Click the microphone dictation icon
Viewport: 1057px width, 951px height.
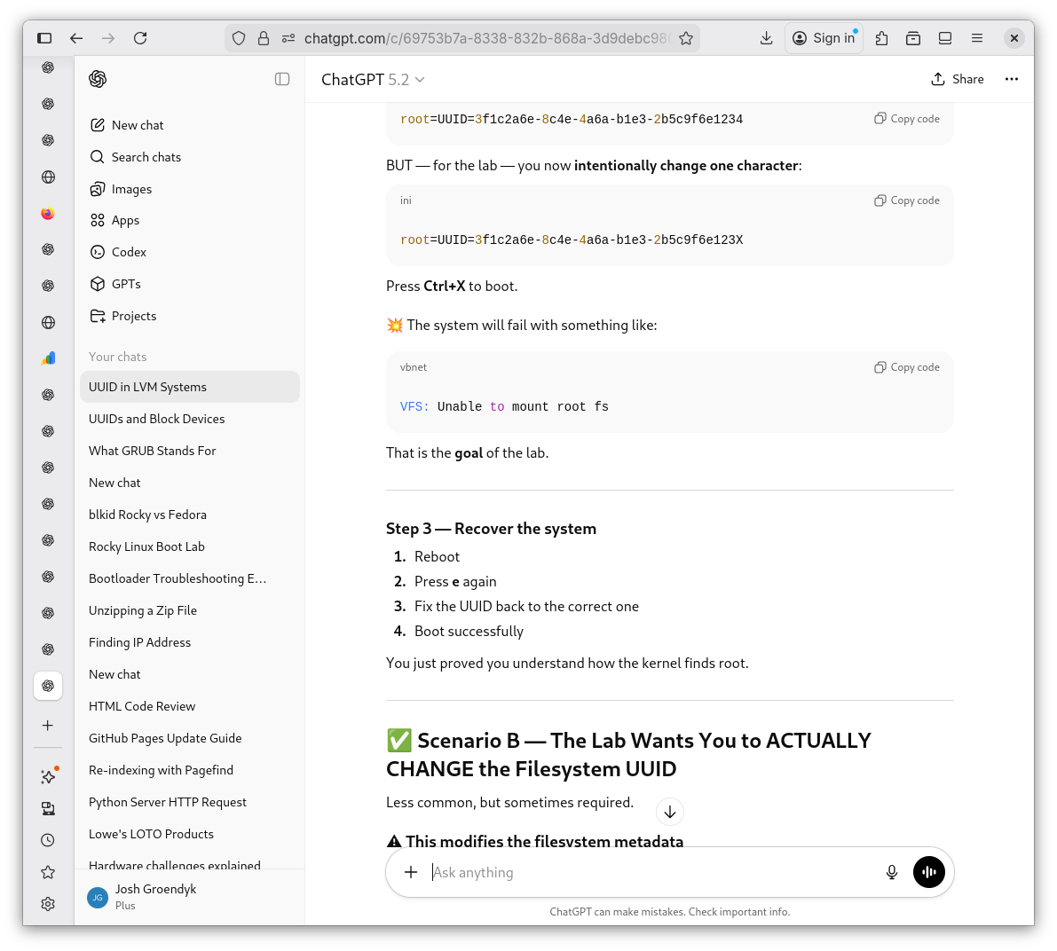pos(892,872)
